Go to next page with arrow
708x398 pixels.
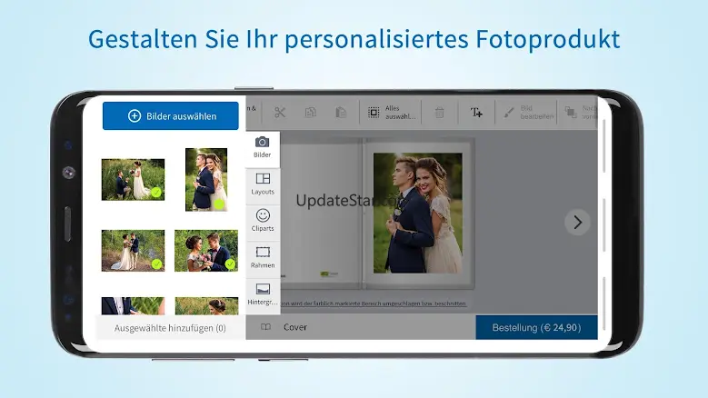[x=577, y=222]
